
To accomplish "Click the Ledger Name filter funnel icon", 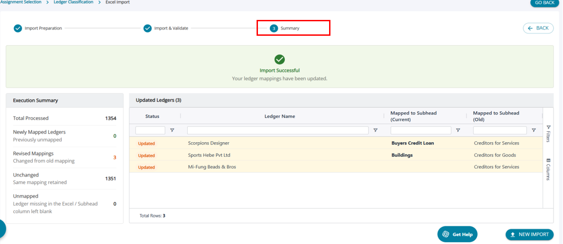I will click(375, 130).
